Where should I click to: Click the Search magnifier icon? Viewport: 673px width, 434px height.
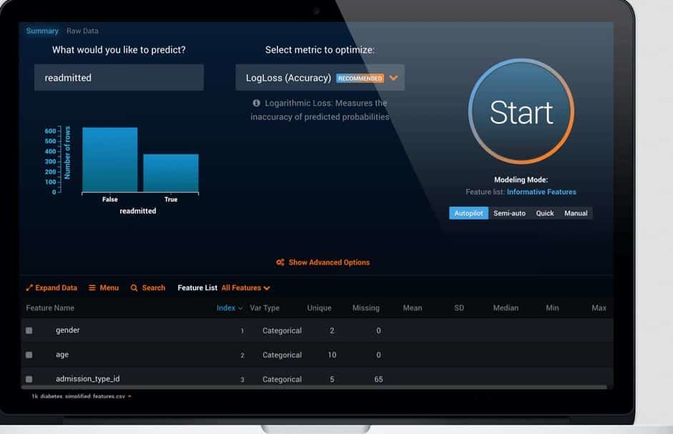point(134,288)
